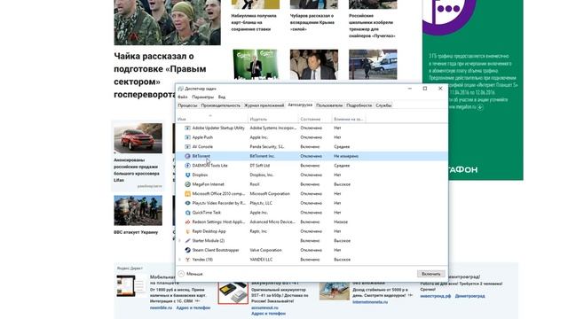The image size is (568, 319).
Task: Sort by the Состояние column header
Action: point(315,119)
